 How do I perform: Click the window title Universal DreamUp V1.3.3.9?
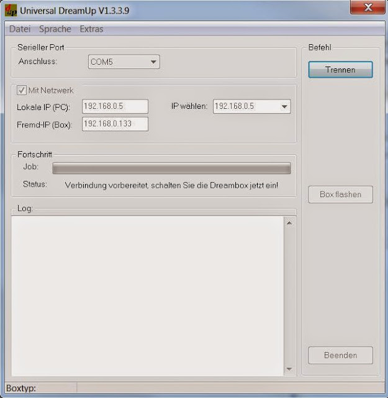[x=74, y=11]
